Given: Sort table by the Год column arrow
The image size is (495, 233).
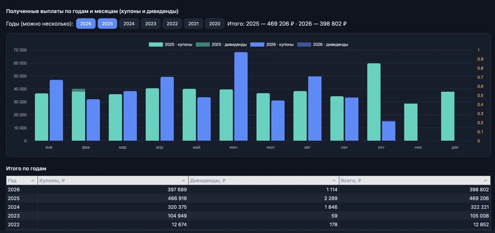Looking at the screenshot, I should (x=33, y=181).
